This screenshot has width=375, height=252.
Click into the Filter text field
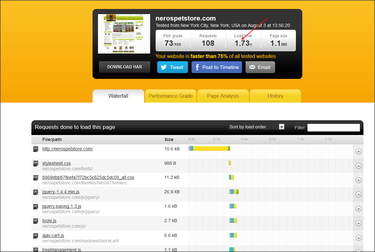tap(333, 128)
